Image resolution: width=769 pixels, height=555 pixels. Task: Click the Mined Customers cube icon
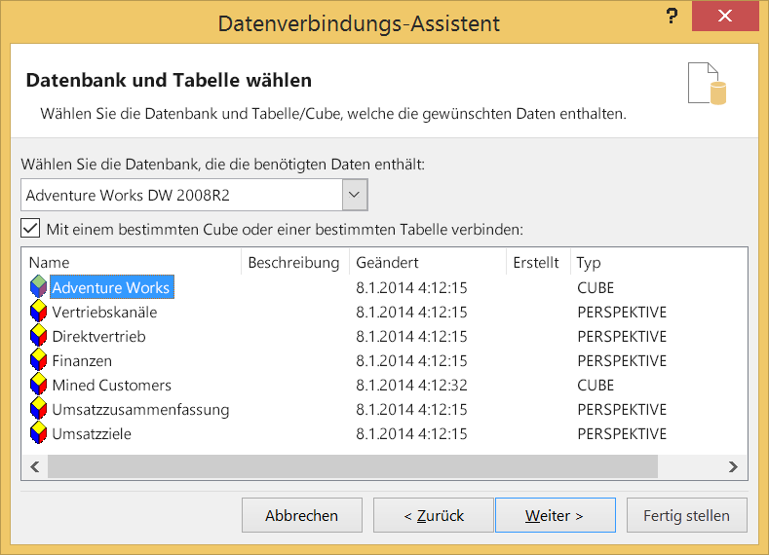[38, 385]
